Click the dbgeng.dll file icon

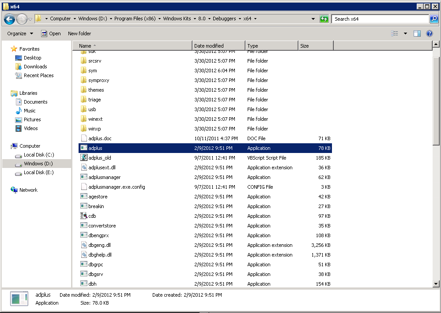pos(84,245)
